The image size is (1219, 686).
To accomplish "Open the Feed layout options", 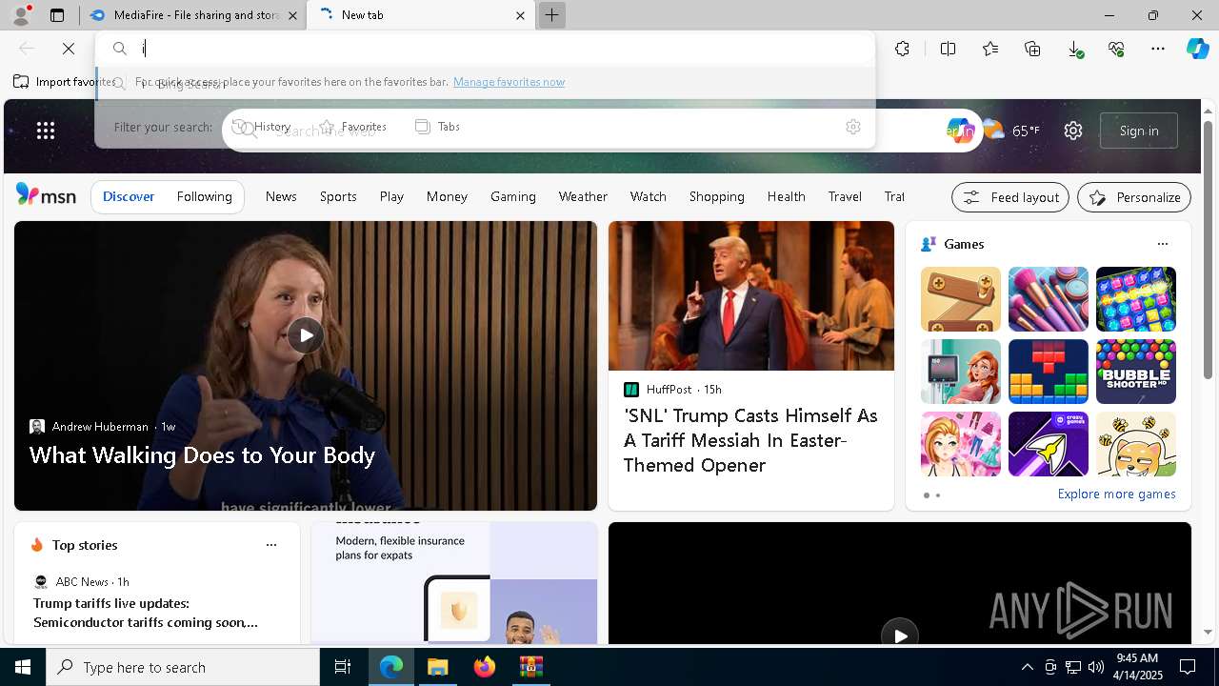I will coord(1010,197).
